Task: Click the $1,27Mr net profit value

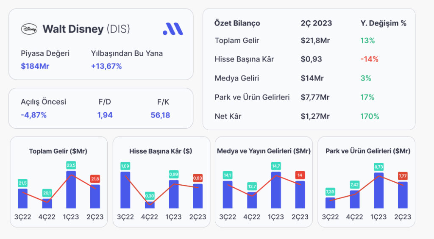Action: 315,116
